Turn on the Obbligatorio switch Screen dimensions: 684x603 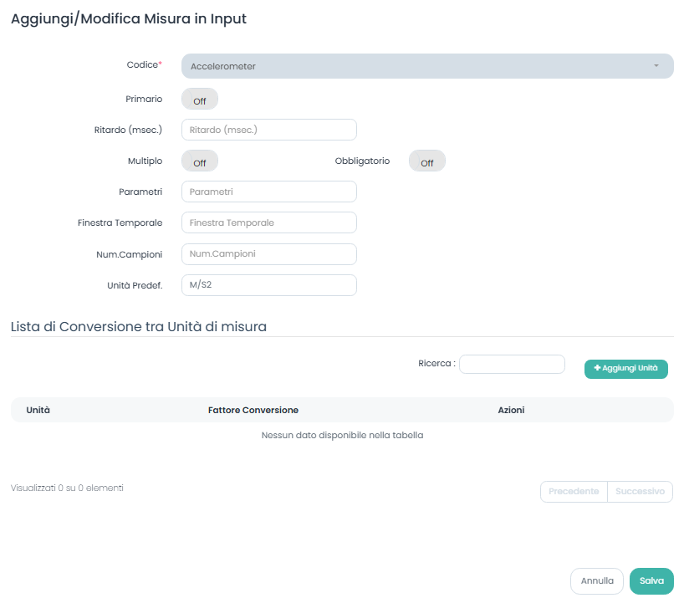tap(426, 161)
